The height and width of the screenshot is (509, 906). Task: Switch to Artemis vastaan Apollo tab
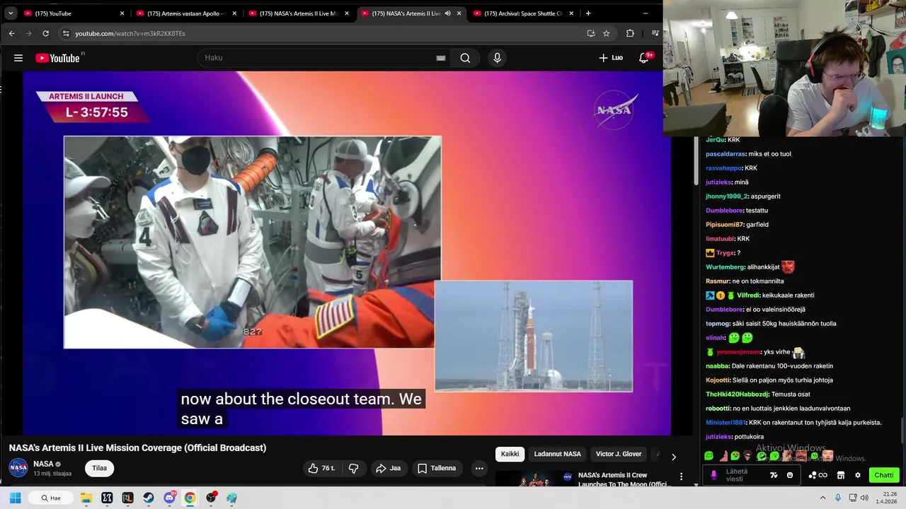[x=187, y=13]
